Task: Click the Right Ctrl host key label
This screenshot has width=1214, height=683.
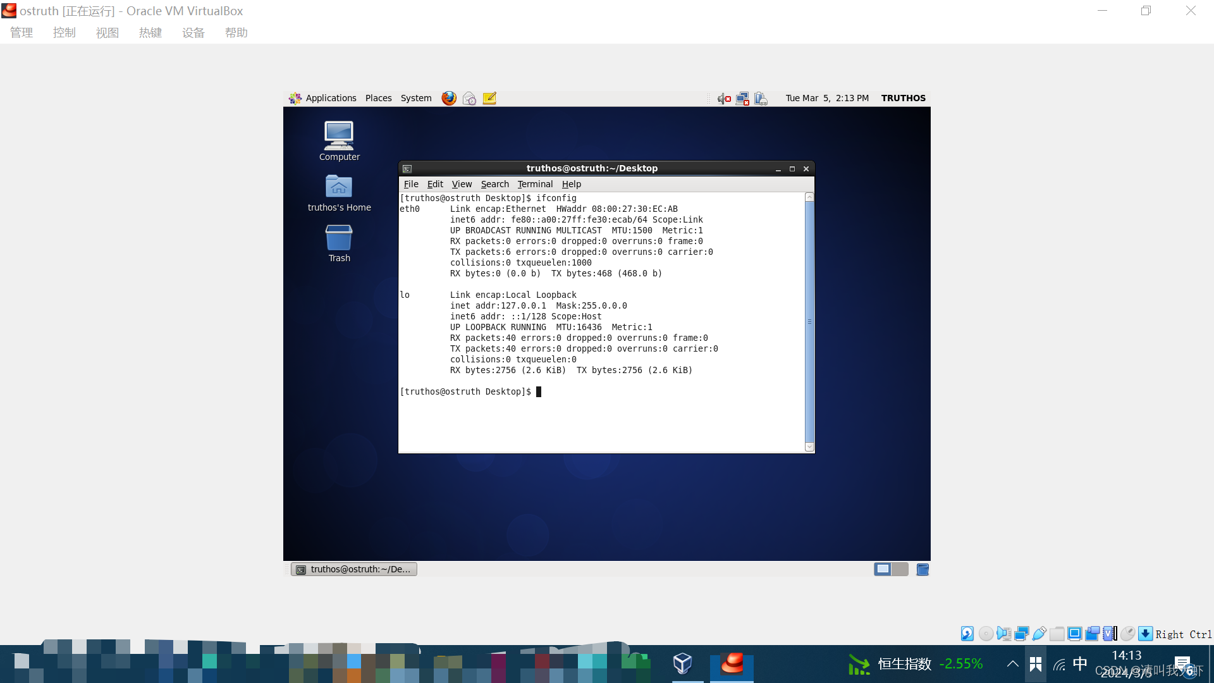Action: pos(1183,634)
